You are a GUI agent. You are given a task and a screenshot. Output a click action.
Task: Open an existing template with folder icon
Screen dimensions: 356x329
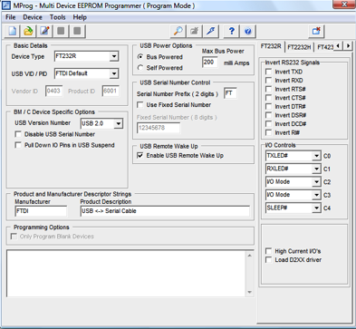click(x=28, y=31)
